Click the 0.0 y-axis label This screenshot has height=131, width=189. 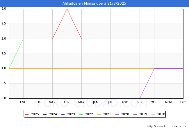4,98
